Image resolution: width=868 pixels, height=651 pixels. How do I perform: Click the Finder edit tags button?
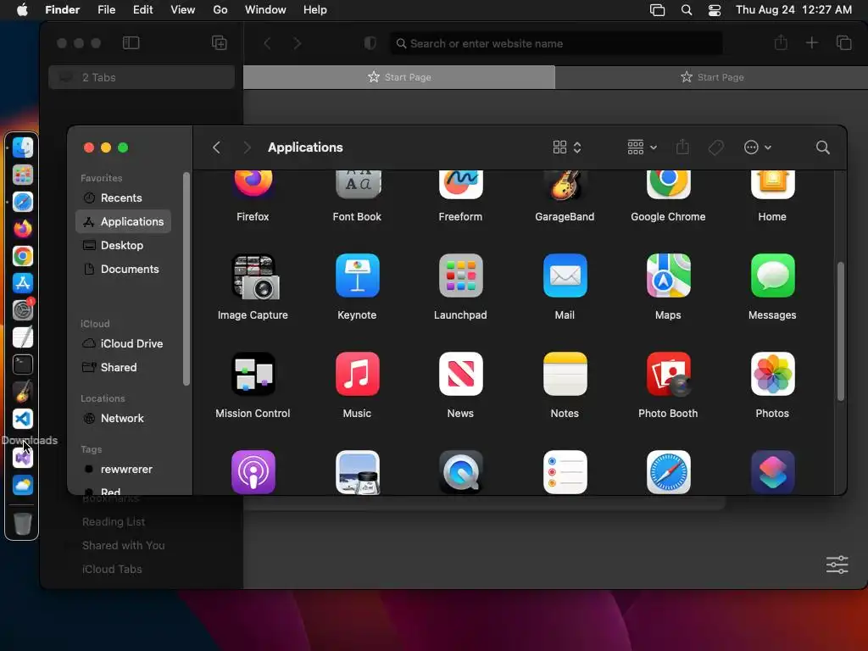pos(715,147)
